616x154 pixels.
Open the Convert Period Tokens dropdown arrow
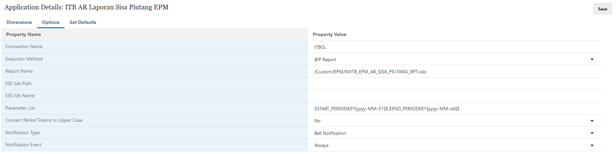[592, 121]
